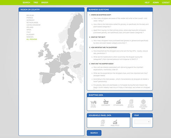Choose the green All Regions option
The height and width of the screenshot is (138, 171).
(x=32, y=39)
